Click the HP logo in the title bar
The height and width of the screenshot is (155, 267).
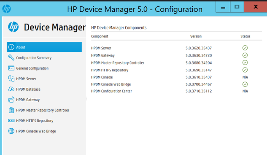(x=7, y=9)
